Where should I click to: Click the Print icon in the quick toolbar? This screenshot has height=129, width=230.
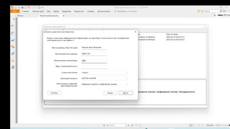[x=22, y=8]
